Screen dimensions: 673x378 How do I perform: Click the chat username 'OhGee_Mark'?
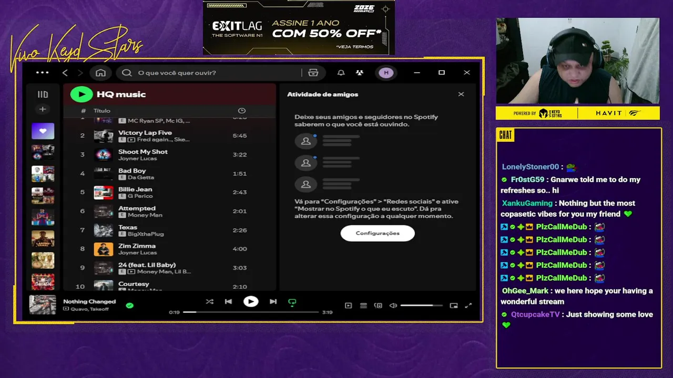click(525, 291)
